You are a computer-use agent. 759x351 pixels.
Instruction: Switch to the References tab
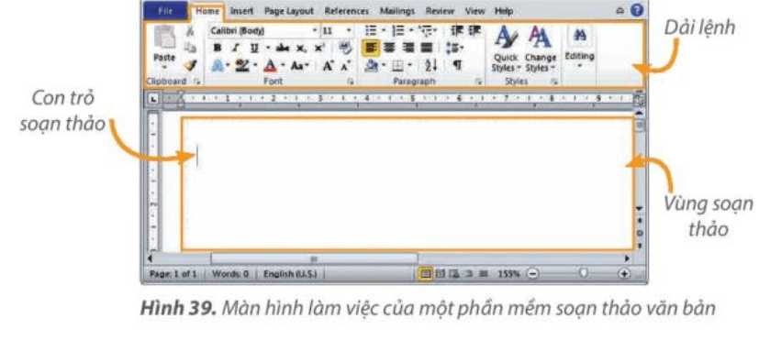[347, 11]
